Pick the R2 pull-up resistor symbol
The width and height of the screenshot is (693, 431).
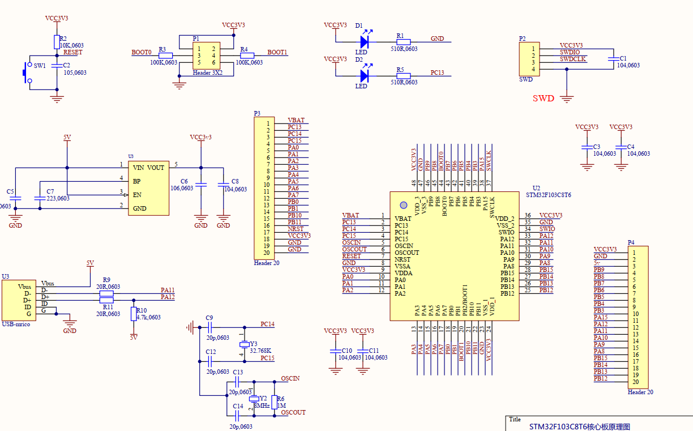point(56,42)
